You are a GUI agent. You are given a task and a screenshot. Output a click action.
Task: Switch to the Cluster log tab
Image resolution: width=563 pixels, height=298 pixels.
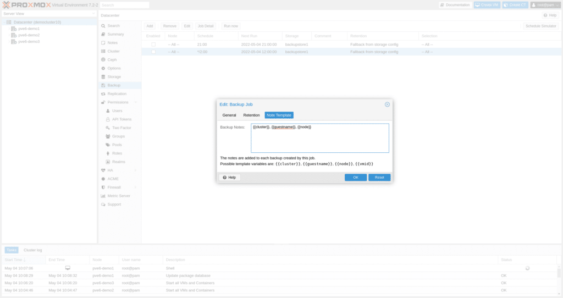32,250
